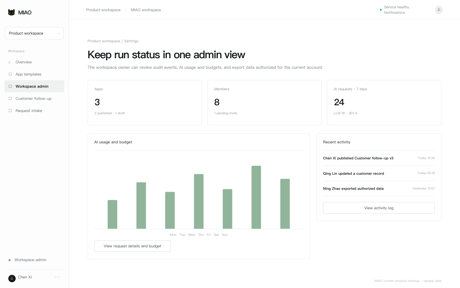Click the App templates square icon
460x288 pixels.
pos(10,74)
